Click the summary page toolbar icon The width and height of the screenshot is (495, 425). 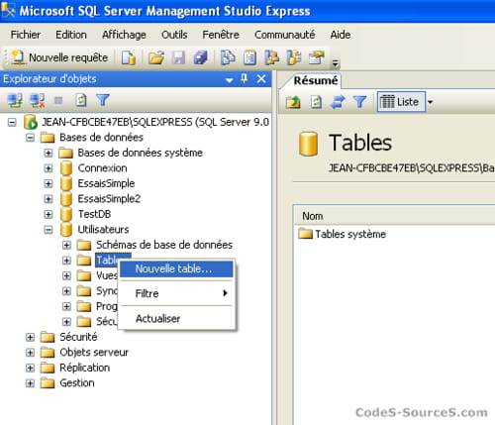[x=249, y=57]
